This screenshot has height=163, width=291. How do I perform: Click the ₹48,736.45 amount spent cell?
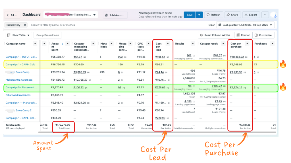point(58,65)
